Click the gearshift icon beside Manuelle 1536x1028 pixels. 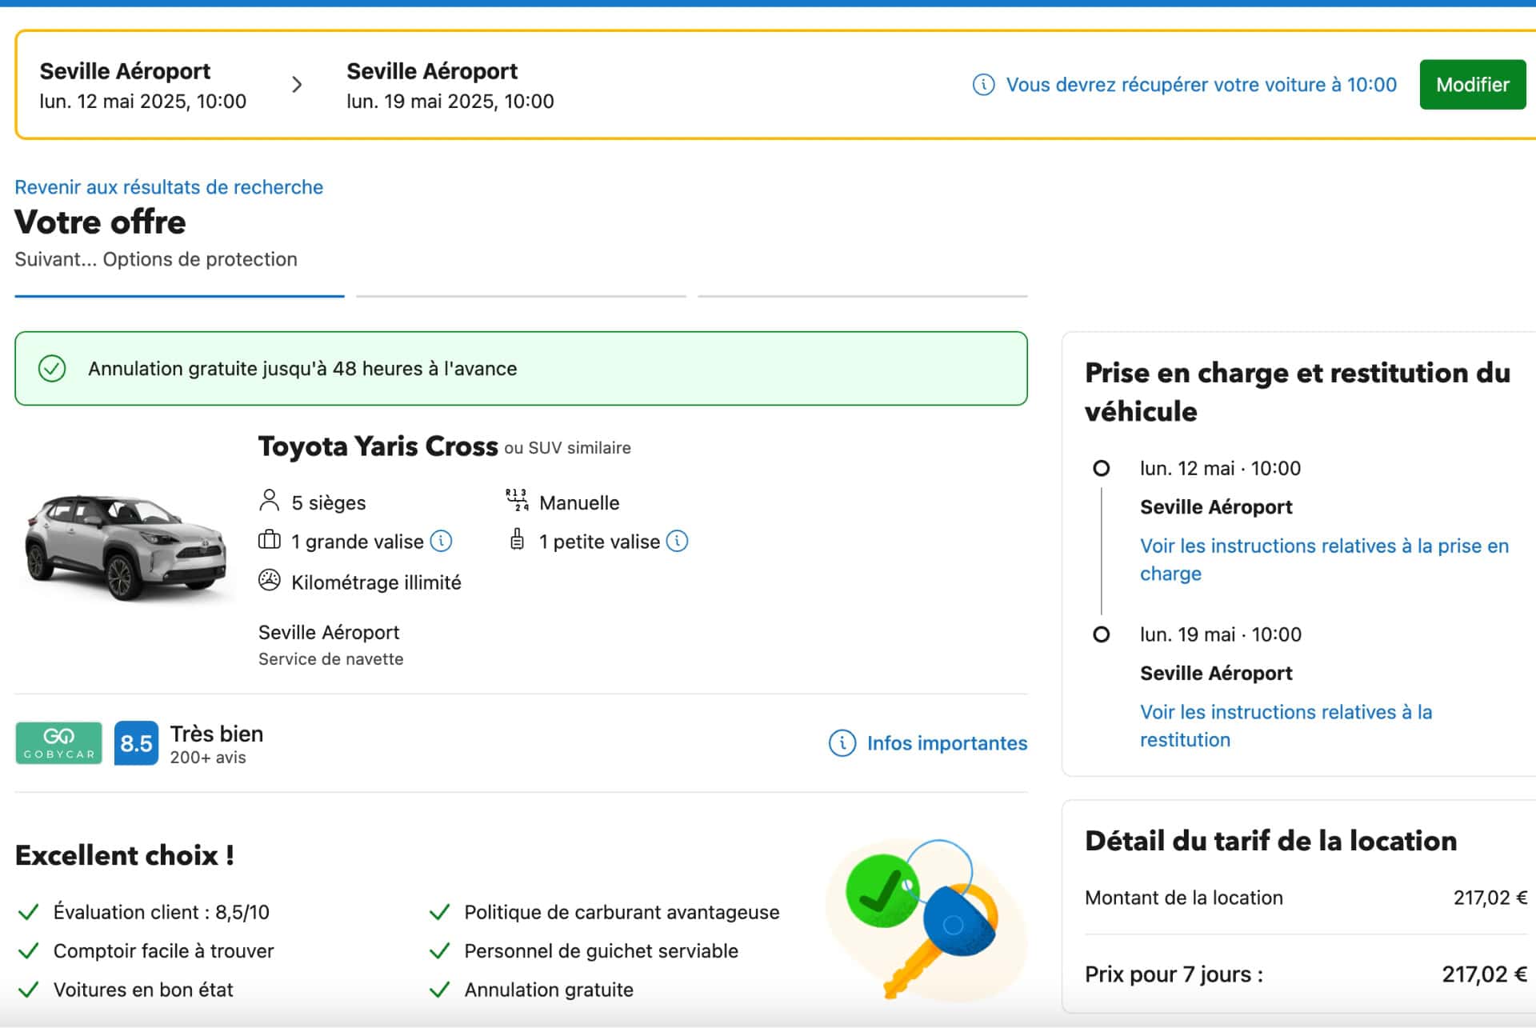pyautogui.click(x=517, y=501)
